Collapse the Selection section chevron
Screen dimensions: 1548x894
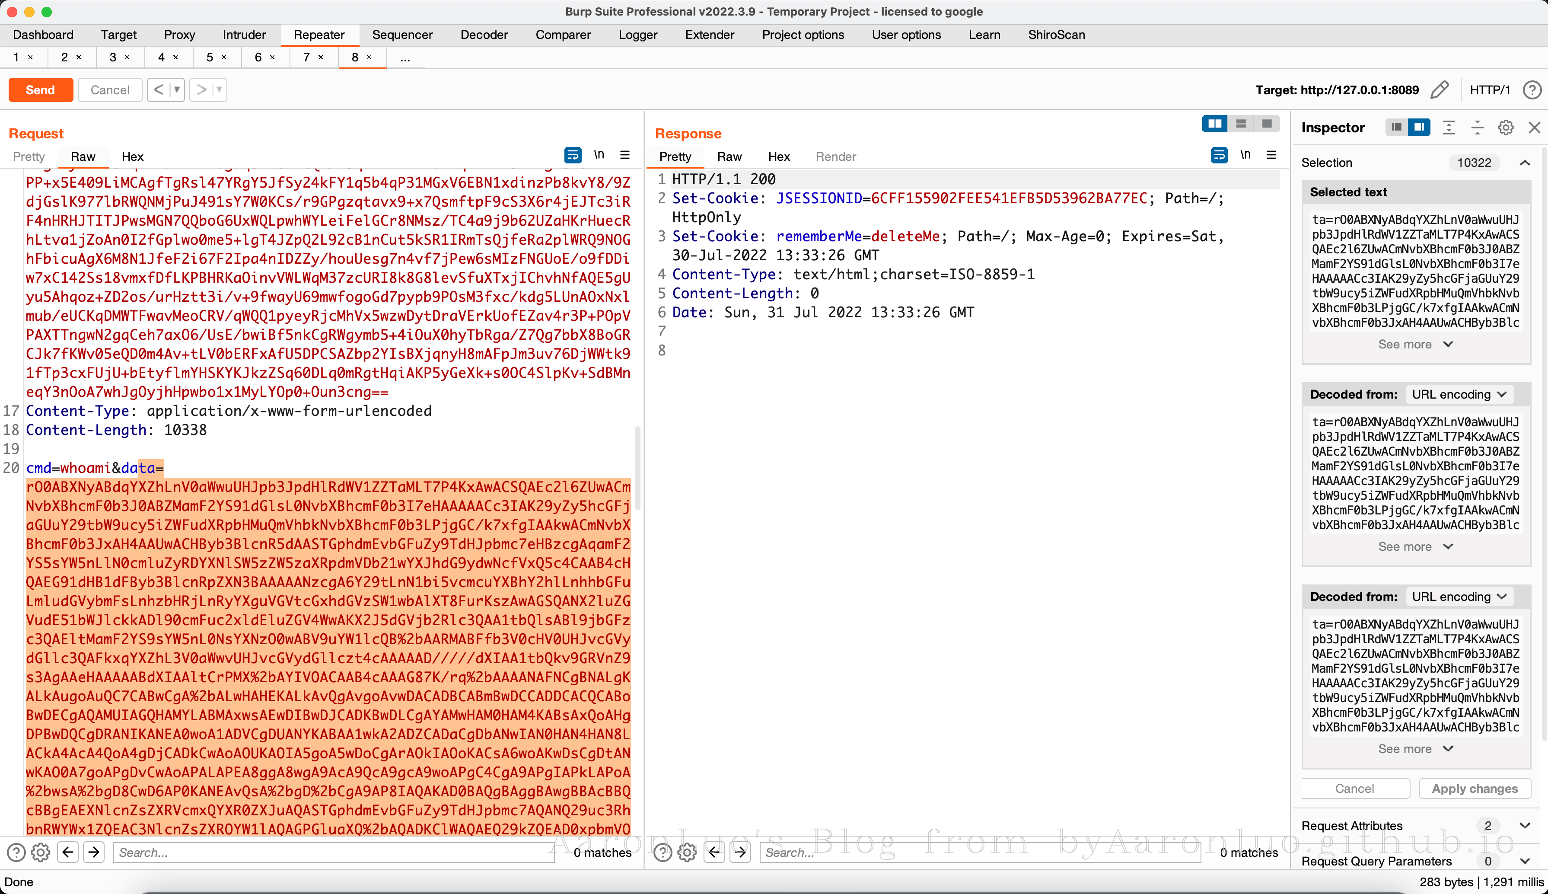pyautogui.click(x=1525, y=163)
